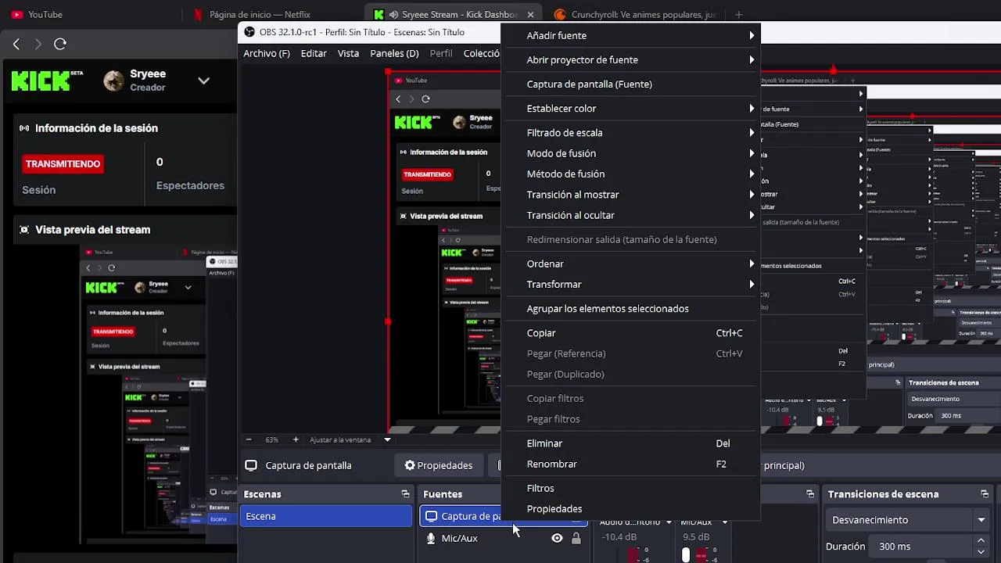Screen dimensions: 1001x563
Task: Click monitor icon next to Captura de pantalla label
Action: click(251, 465)
